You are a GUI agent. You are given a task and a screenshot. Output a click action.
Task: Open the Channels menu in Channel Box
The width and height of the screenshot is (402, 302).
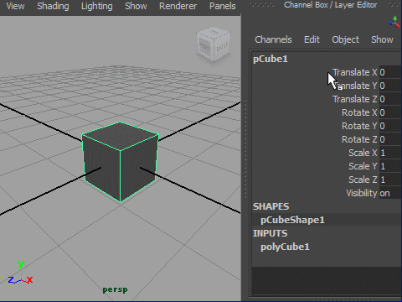coord(273,39)
